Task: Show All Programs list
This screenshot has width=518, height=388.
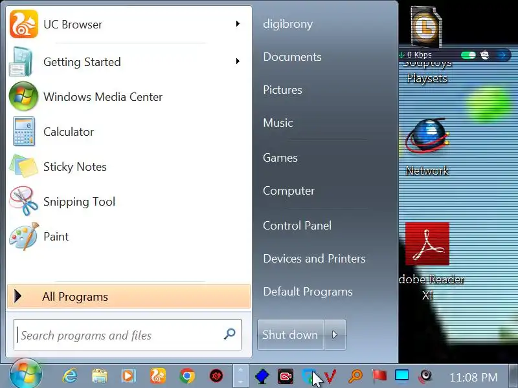Action: pos(128,296)
